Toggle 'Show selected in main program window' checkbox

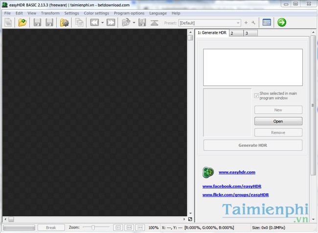[256, 95]
